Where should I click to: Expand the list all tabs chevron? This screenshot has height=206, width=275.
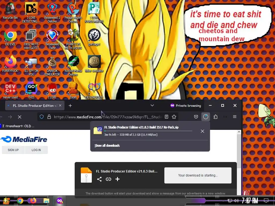152,105
